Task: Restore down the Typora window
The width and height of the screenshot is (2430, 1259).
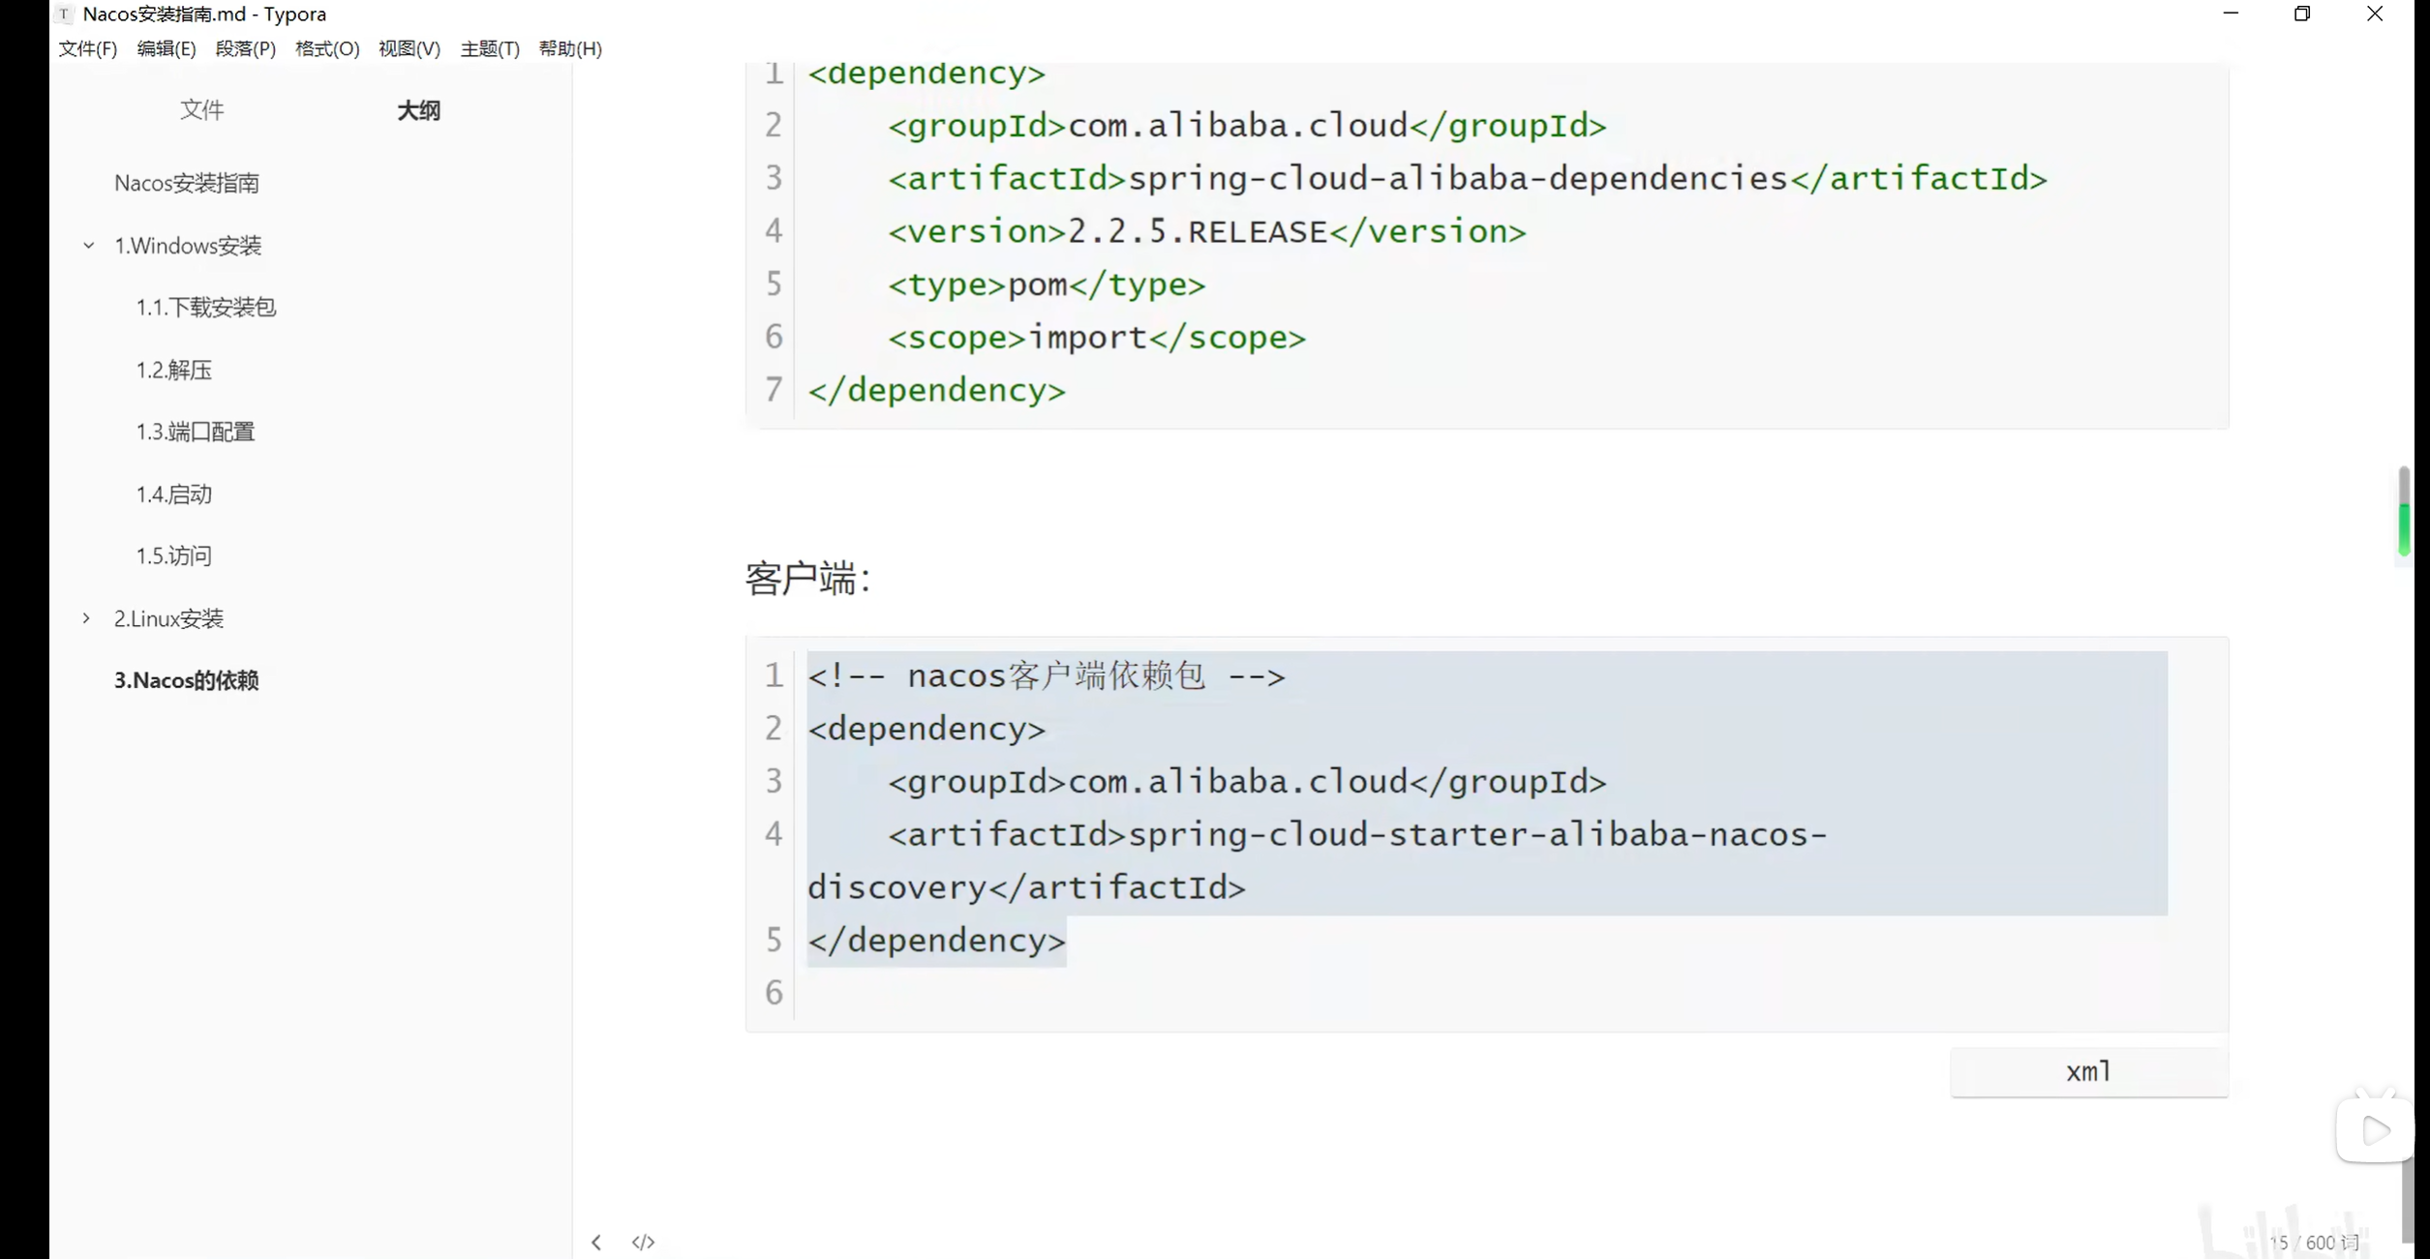Action: point(2302,14)
